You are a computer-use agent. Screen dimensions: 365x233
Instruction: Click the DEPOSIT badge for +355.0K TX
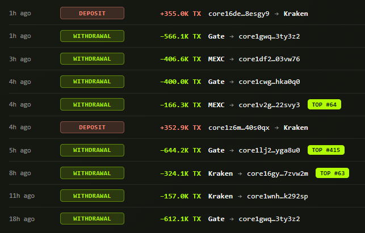click(x=92, y=13)
